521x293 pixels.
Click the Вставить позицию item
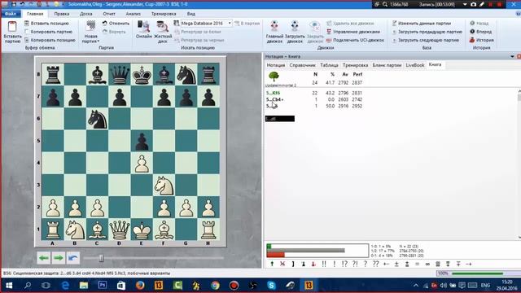click(x=46, y=24)
